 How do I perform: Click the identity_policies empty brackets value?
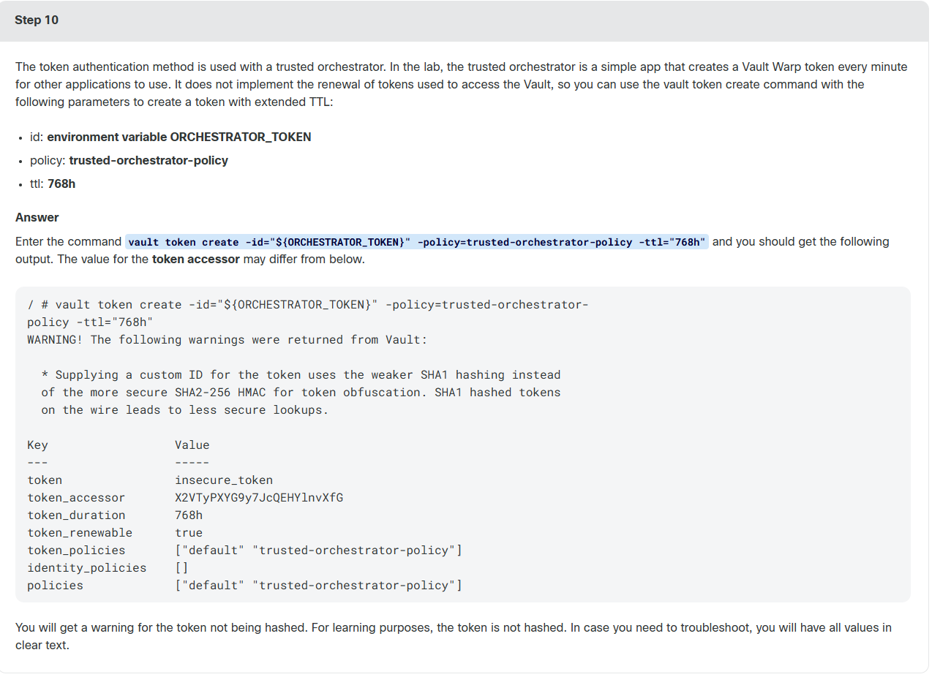(181, 568)
